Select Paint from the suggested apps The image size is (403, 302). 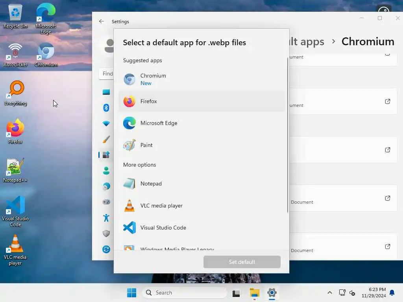(202, 145)
